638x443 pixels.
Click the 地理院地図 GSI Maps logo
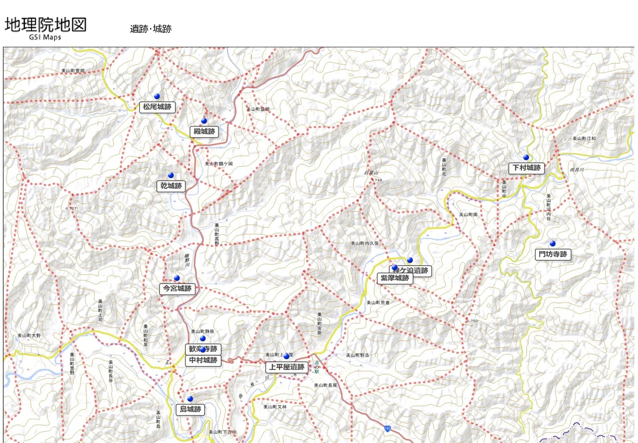(x=45, y=28)
